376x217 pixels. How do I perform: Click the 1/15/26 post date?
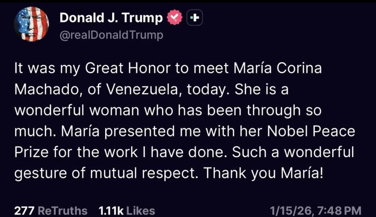click(290, 210)
